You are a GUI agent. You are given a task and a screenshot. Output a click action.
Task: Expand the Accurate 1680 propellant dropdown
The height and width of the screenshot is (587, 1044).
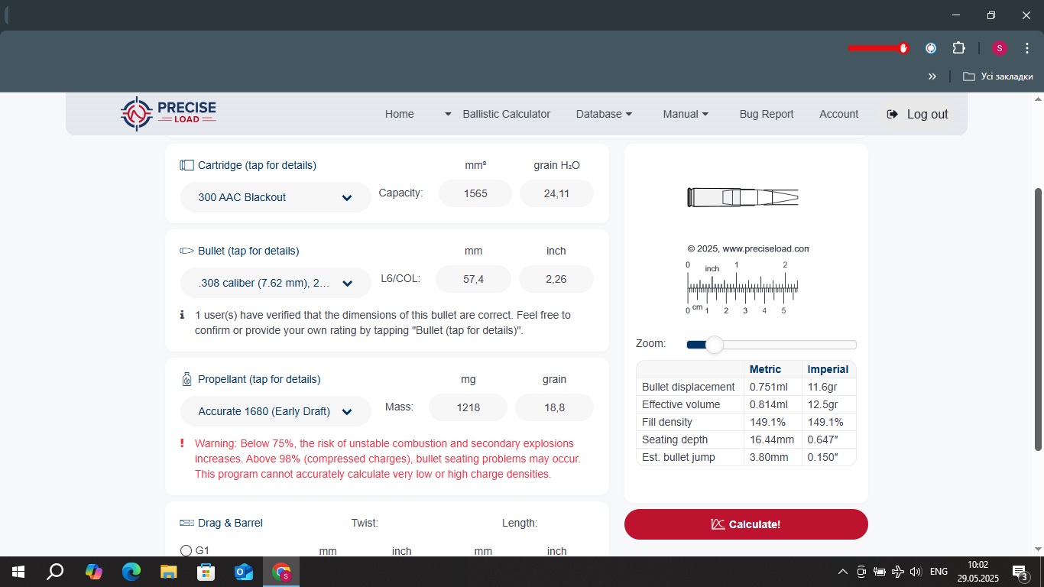click(x=275, y=411)
